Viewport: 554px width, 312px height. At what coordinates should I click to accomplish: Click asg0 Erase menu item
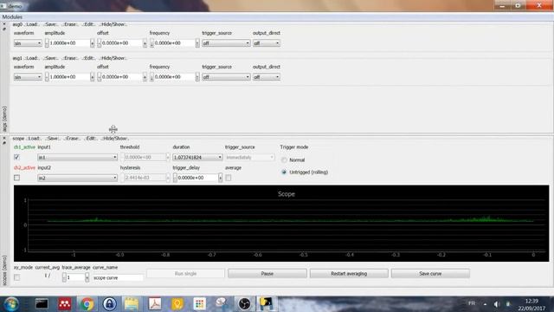tap(70, 24)
